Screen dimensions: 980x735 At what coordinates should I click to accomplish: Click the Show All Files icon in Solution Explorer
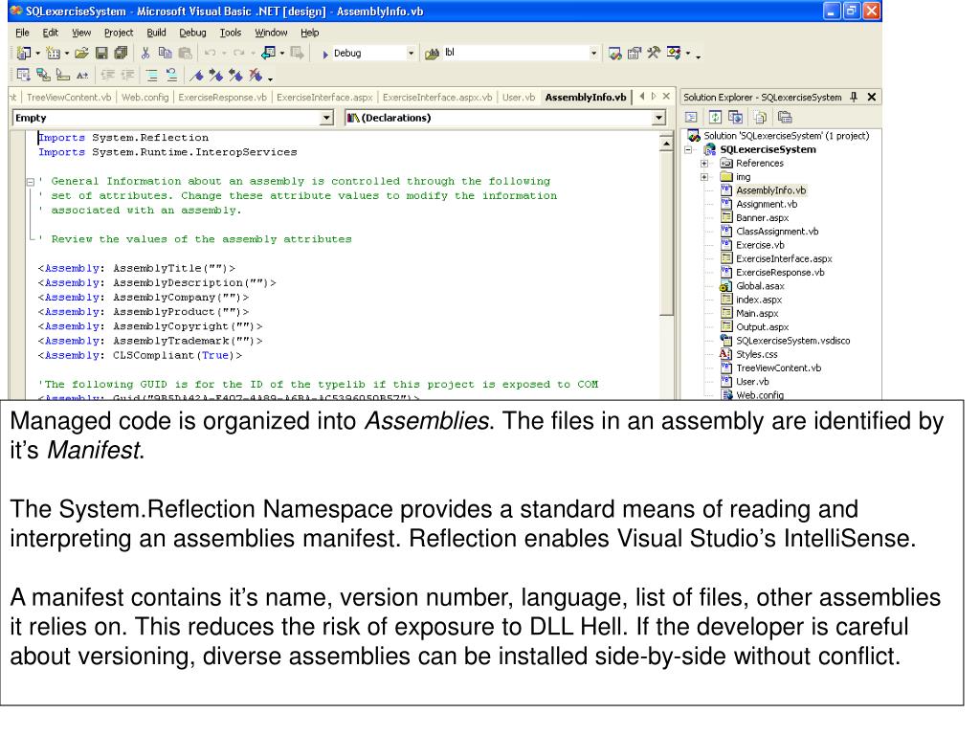tap(759, 117)
